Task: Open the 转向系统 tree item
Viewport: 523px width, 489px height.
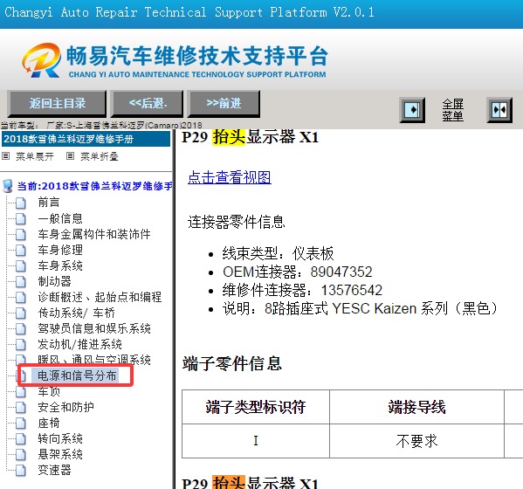Action: coord(60,438)
